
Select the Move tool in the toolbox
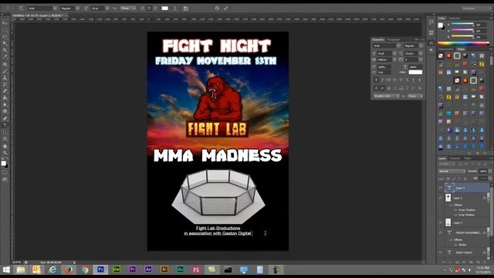(x=5, y=23)
